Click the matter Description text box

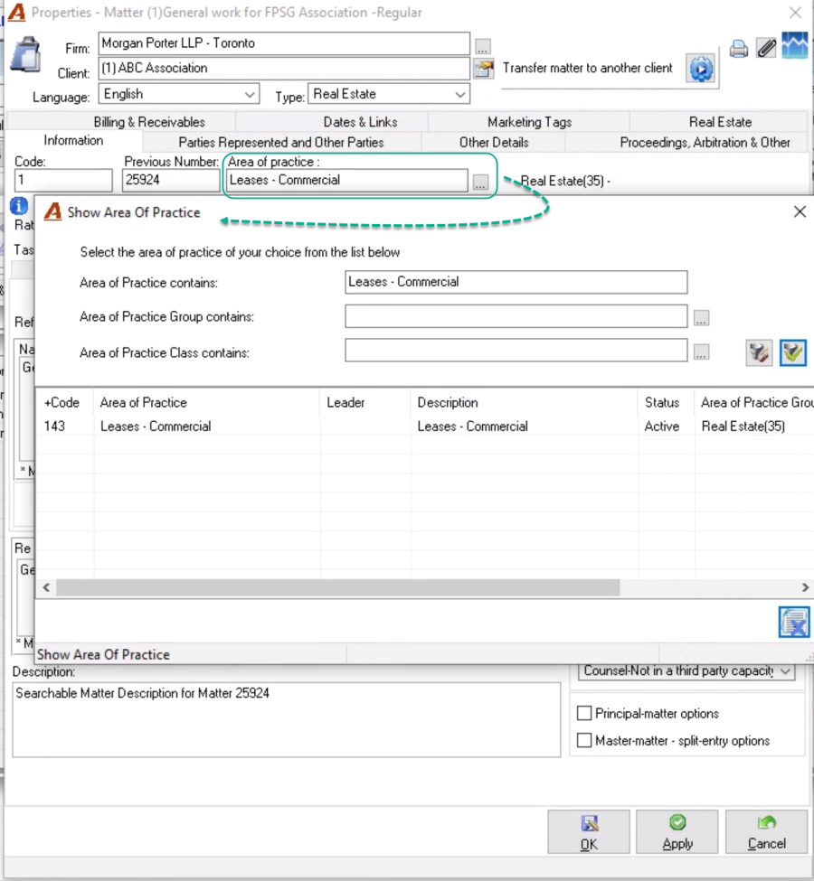(x=287, y=720)
